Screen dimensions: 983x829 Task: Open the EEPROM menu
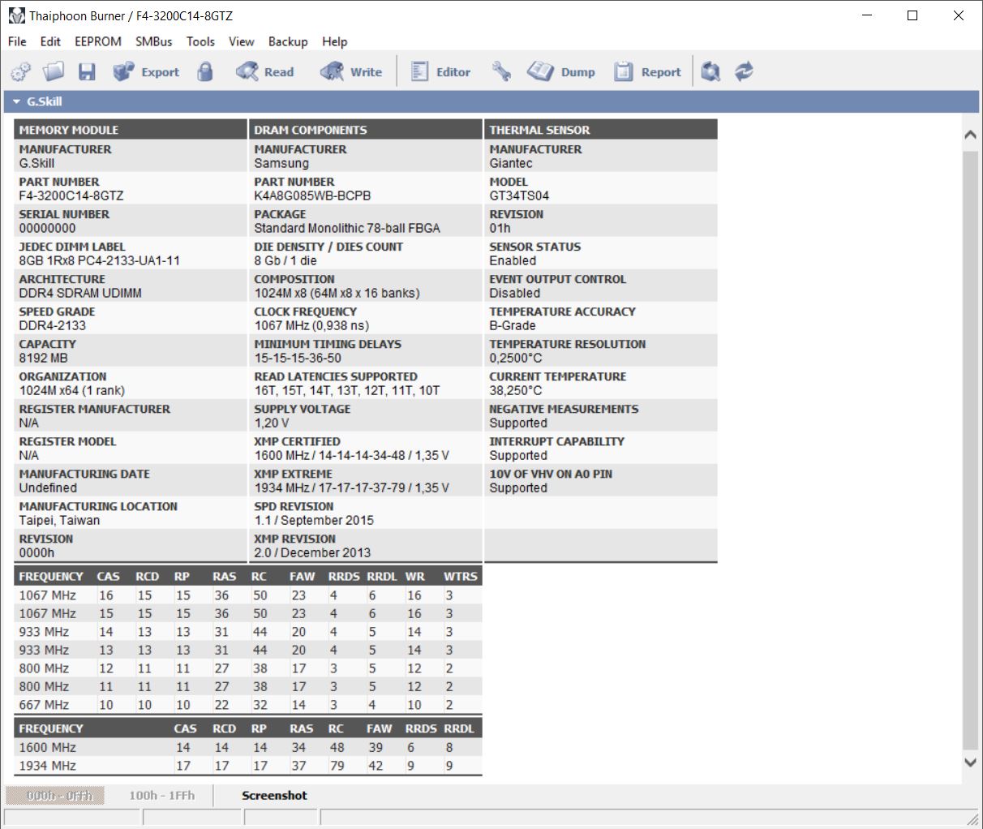tap(98, 41)
